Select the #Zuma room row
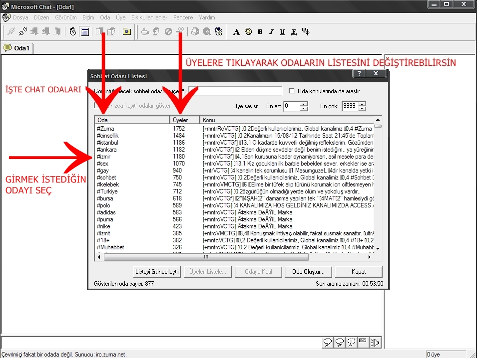This screenshot has height=358, width=477. [x=234, y=129]
